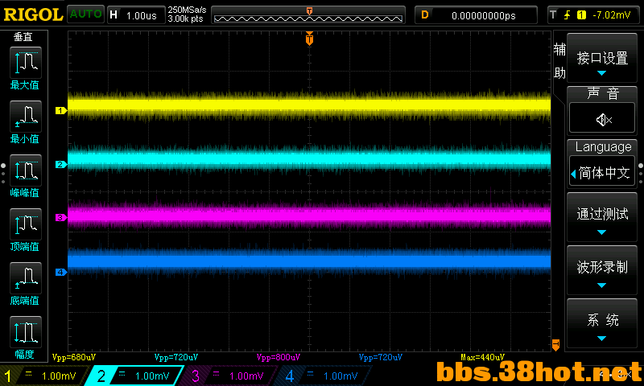
Task: Open the 系统 system menu
Action: point(601,322)
